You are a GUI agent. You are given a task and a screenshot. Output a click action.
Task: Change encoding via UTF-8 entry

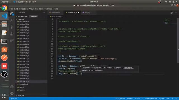coord(137,99)
